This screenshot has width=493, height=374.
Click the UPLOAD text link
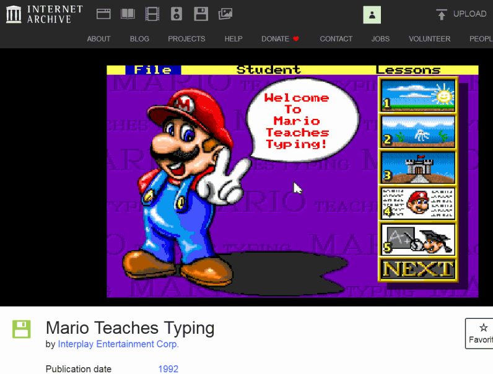point(469,14)
